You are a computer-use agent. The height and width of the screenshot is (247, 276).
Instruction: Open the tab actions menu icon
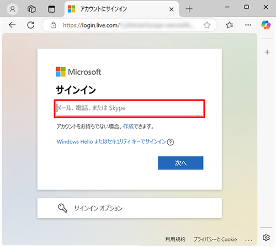pos(51,9)
